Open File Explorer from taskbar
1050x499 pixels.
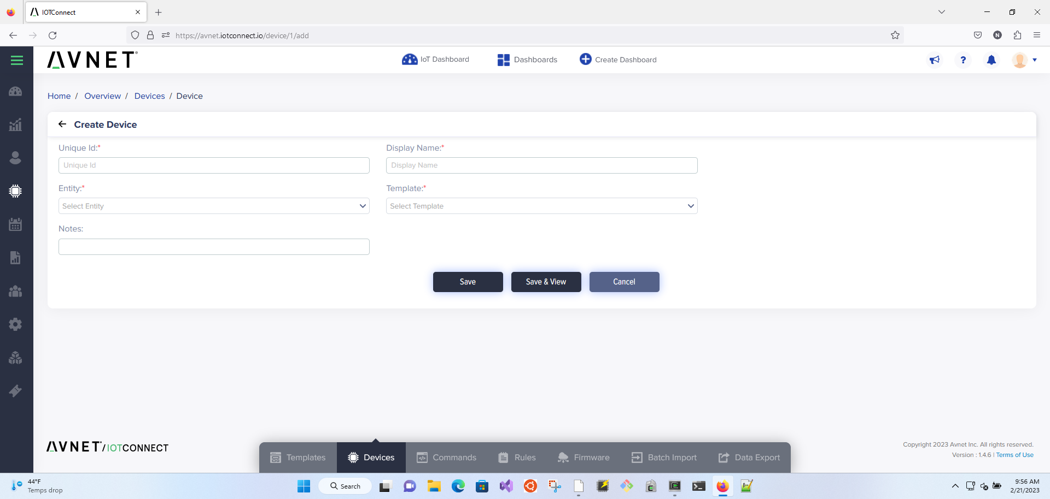(x=434, y=486)
